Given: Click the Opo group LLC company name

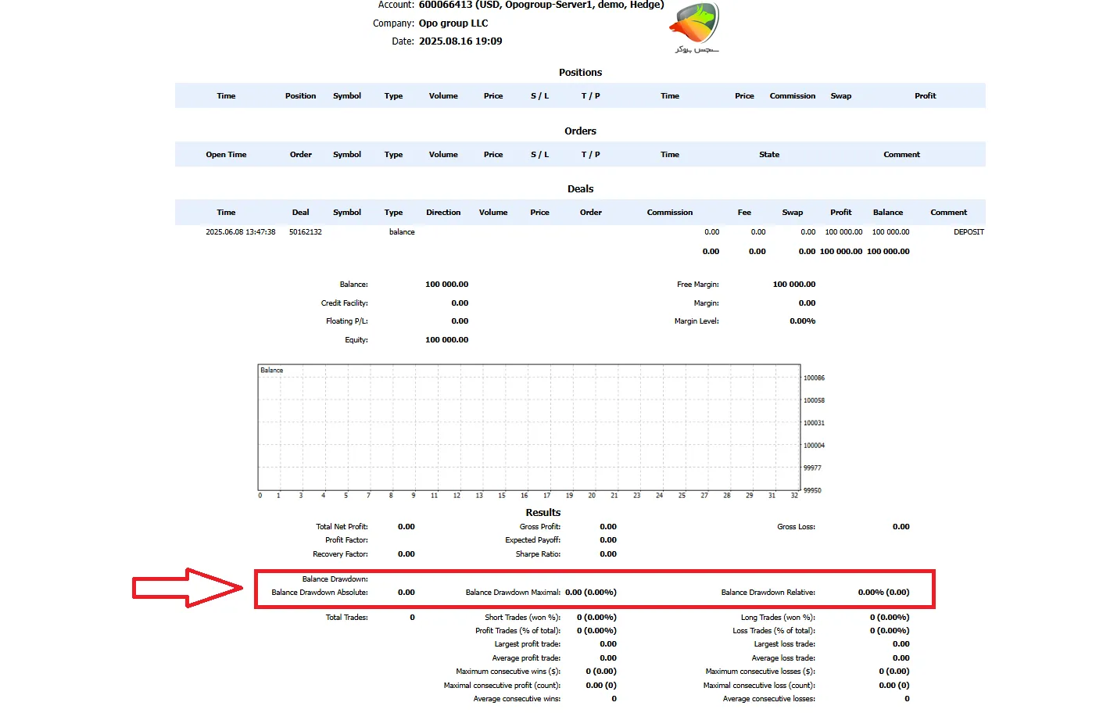Looking at the screenshot, I should tap(453, 23).
